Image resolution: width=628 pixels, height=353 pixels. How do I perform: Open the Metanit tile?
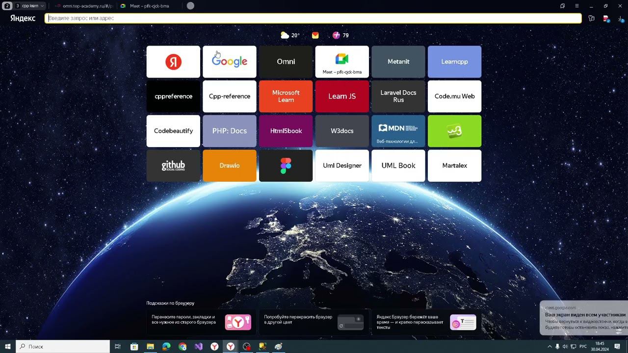pyautogui.click(x=398, y=62)
